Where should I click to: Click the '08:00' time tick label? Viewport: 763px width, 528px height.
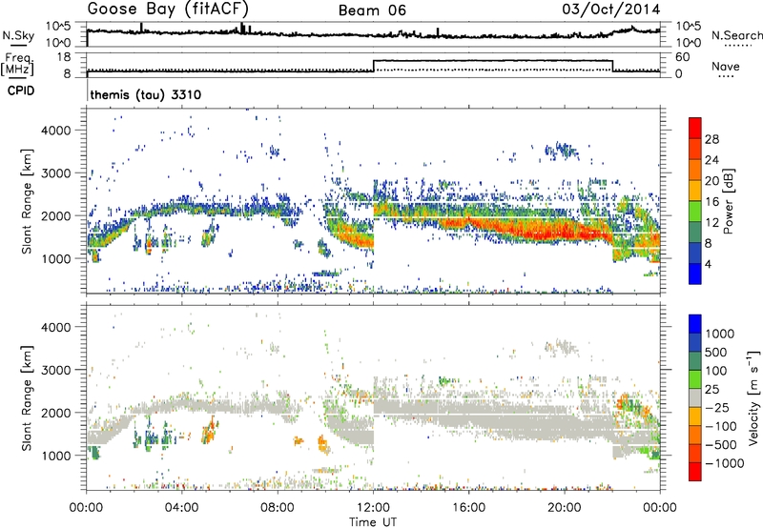point(277,508)
